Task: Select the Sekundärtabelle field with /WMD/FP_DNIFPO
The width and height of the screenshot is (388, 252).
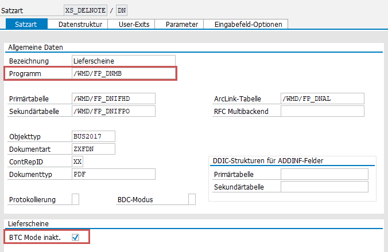Action: tap(113, 111)
